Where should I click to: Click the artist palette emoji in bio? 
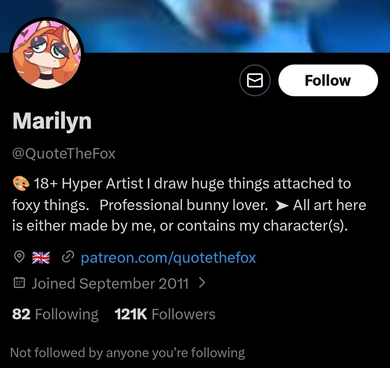(21, 183)
